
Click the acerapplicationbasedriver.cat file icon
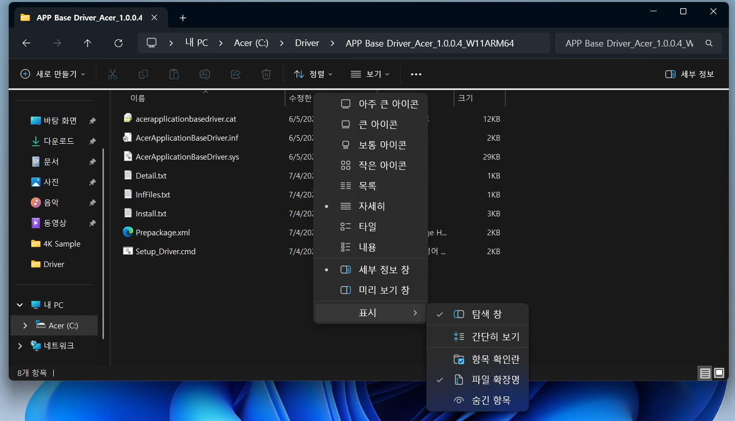tap(128, 119)
